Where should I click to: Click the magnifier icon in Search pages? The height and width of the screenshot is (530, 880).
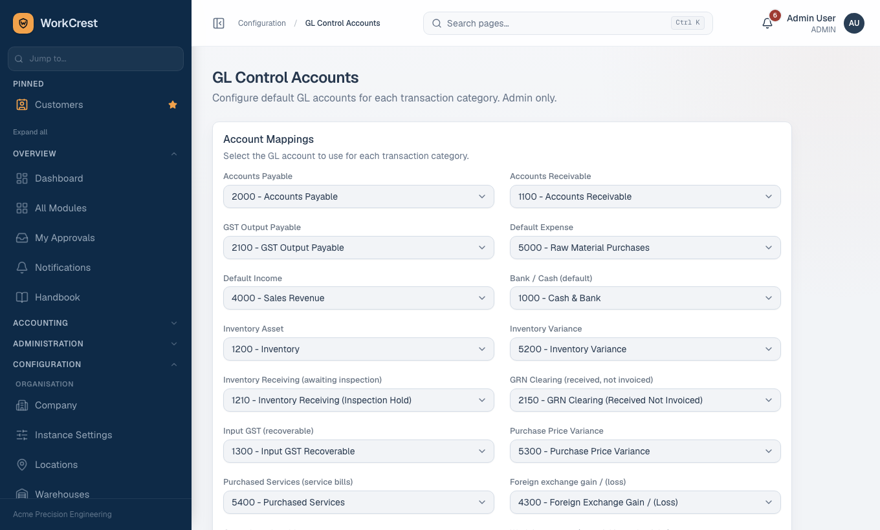[436, 23]
